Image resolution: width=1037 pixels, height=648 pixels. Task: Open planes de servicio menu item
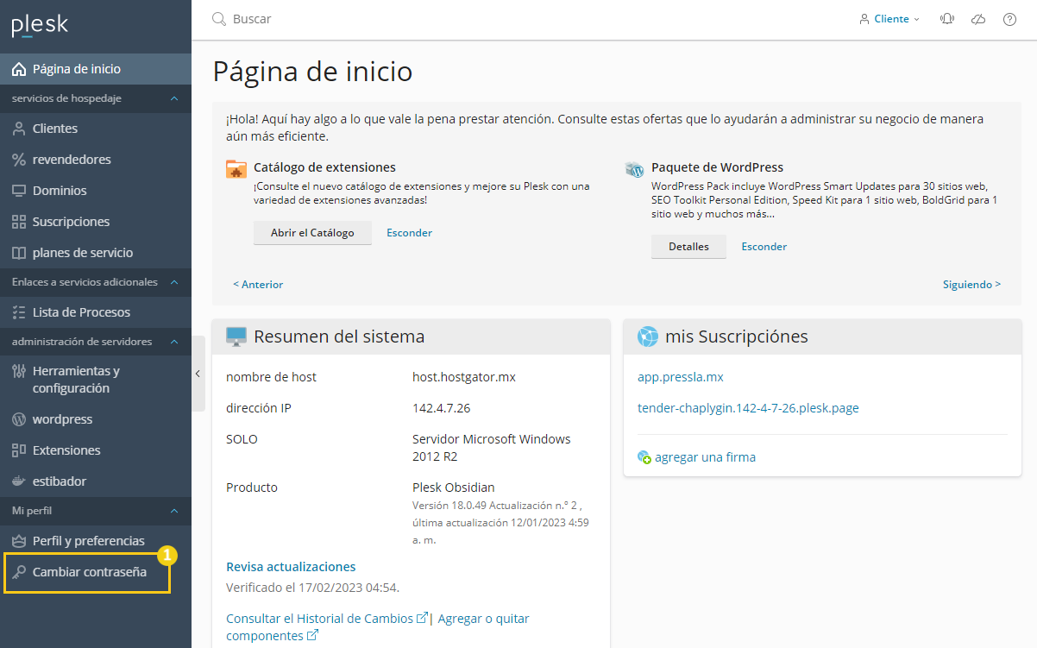[x=96, y=253]
